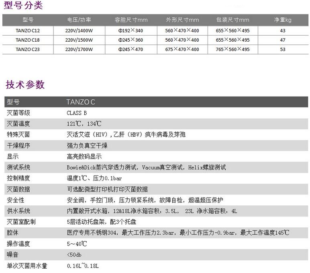The image size is (310, 273).
Task: Click the 干燥程序 row label
Action: click(x=18, y=146)
